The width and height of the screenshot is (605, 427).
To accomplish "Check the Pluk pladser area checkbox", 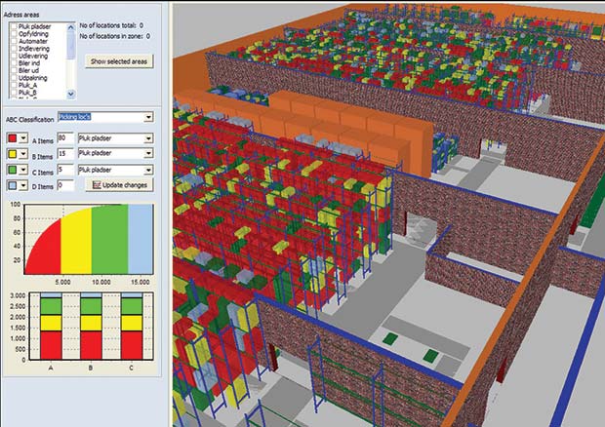I will point(13,27).
